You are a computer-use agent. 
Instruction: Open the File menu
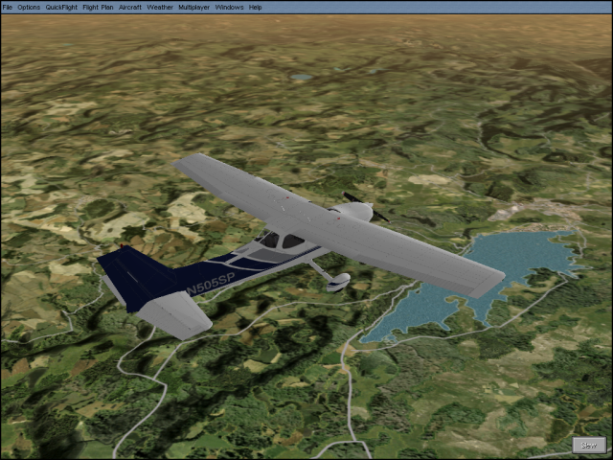point(8,7)
